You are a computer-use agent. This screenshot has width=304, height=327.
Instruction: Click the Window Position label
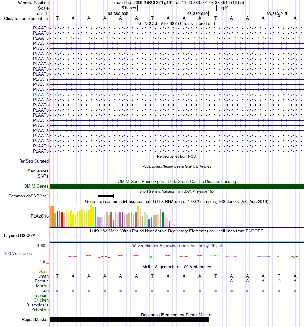point(33,3)
